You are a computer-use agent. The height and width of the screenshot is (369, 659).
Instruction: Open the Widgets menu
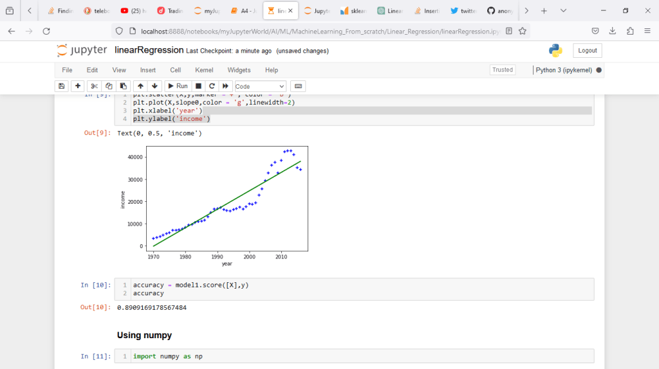(239, 70)
